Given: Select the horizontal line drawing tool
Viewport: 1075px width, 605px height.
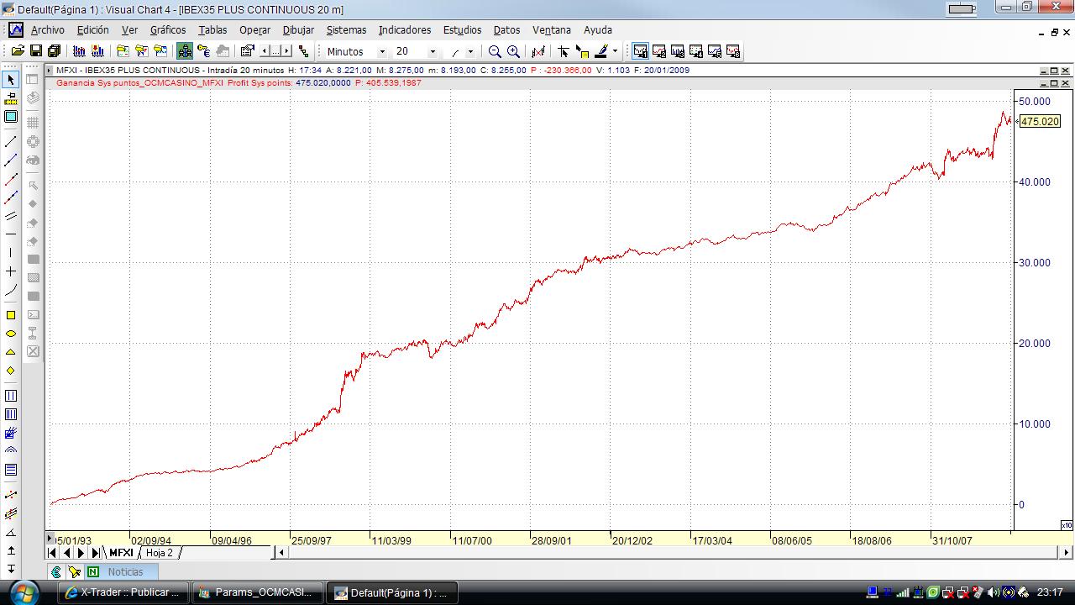Looking at the screenshot, I should [11, 234].
